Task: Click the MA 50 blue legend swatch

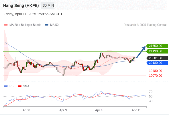Action: 46,25
